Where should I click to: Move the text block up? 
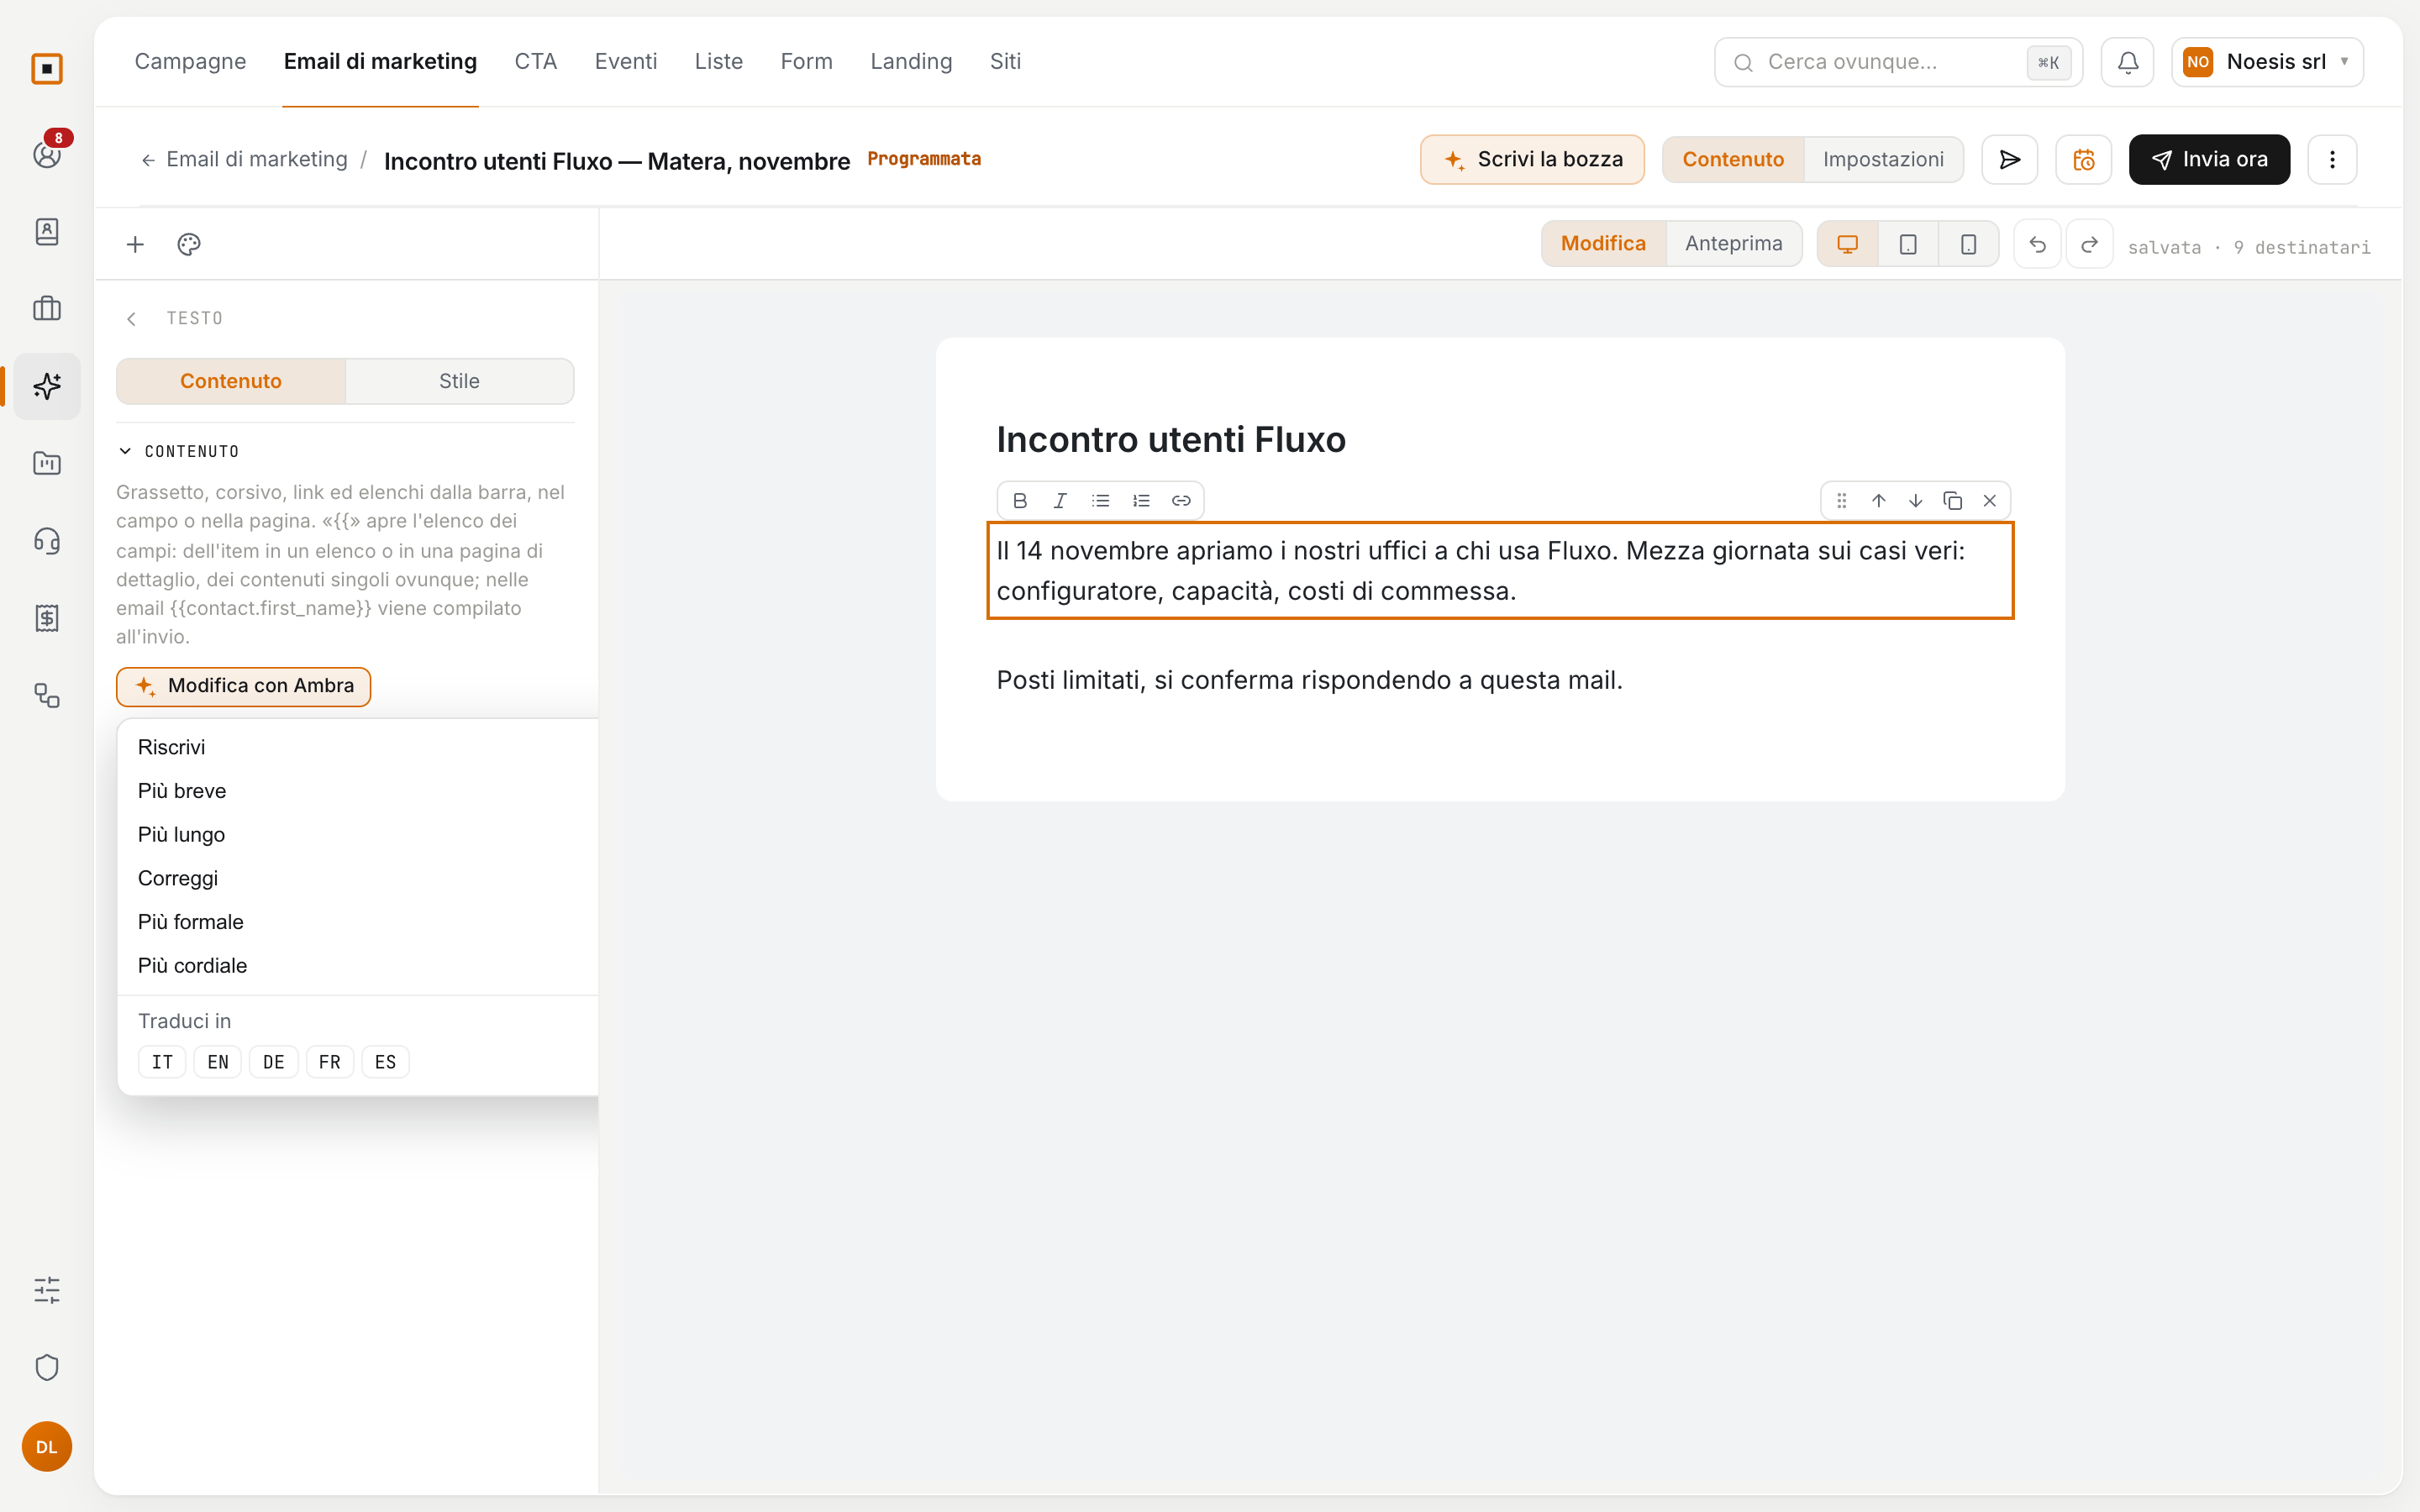1879,501
